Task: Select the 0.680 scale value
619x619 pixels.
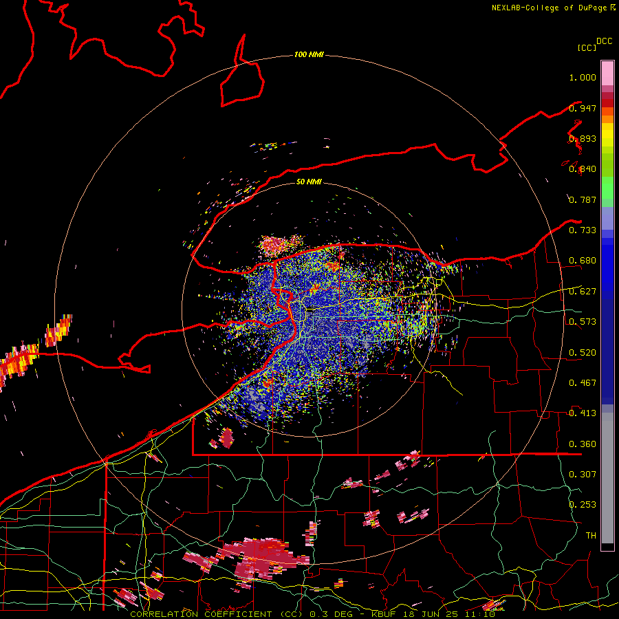Action: point(583,261)
